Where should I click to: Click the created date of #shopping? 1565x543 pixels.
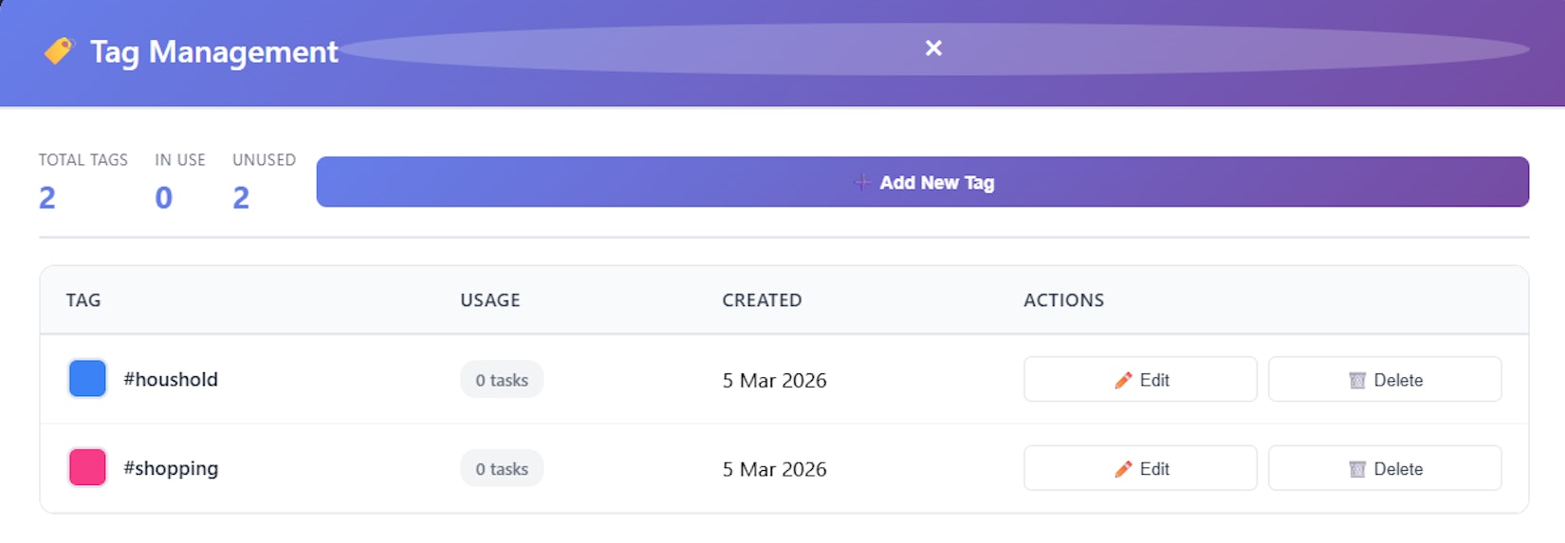(x=774, y=469)
